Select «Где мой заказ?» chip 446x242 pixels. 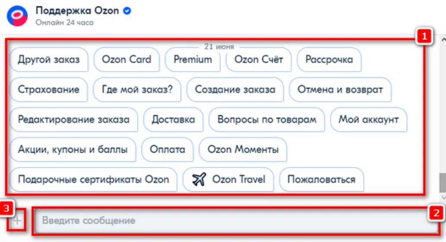coord(137,89)
